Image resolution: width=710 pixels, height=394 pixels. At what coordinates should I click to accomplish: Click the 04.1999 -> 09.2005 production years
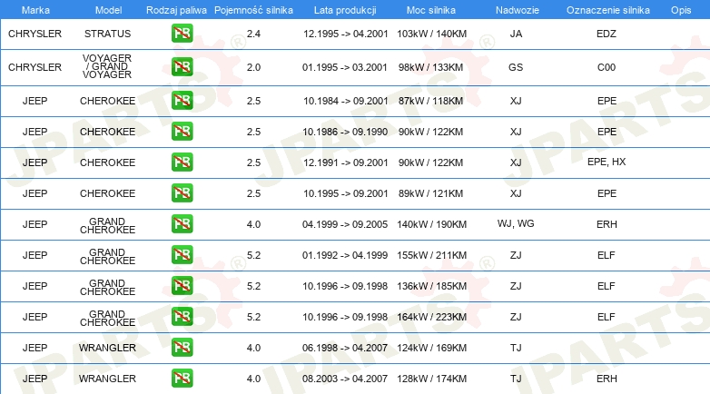pyautogui.click(x=345, y=224)
